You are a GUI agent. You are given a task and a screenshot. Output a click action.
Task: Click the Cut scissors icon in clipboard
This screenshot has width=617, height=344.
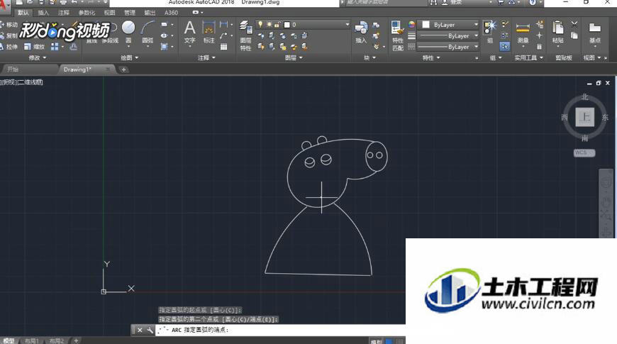(x=574, y=24)
